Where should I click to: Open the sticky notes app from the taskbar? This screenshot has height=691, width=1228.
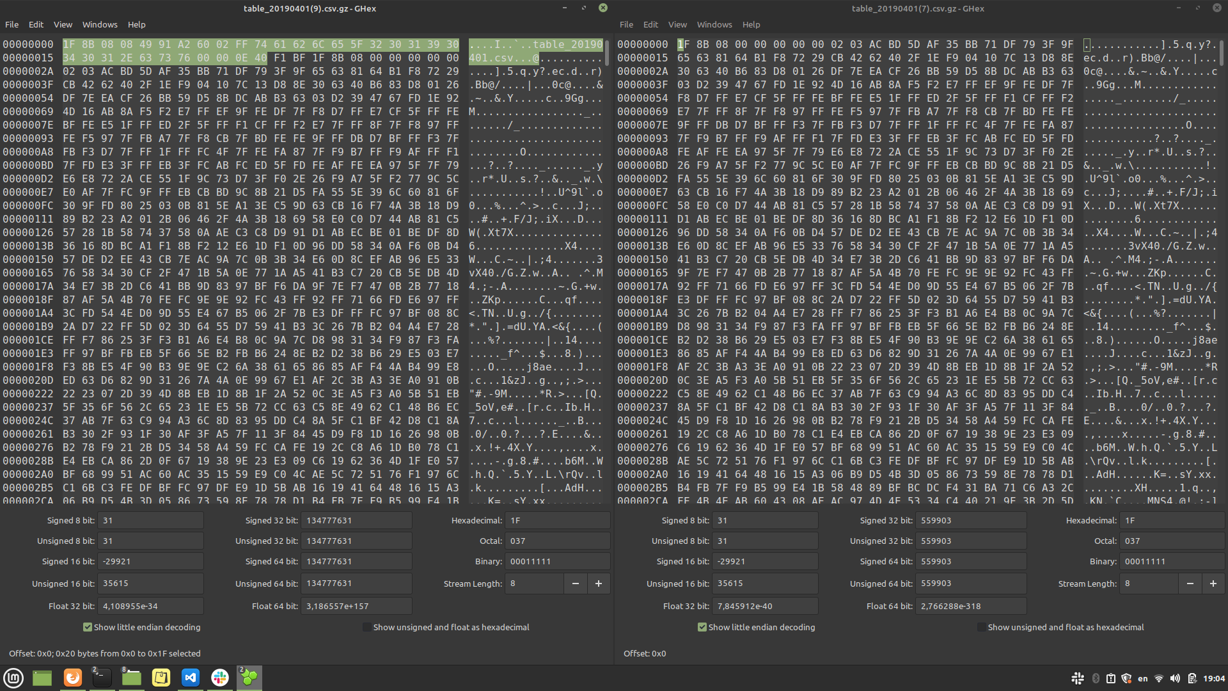click(x=161, y=678)
